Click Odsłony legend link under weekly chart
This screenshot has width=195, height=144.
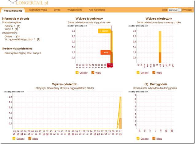(x=84, y=73)
